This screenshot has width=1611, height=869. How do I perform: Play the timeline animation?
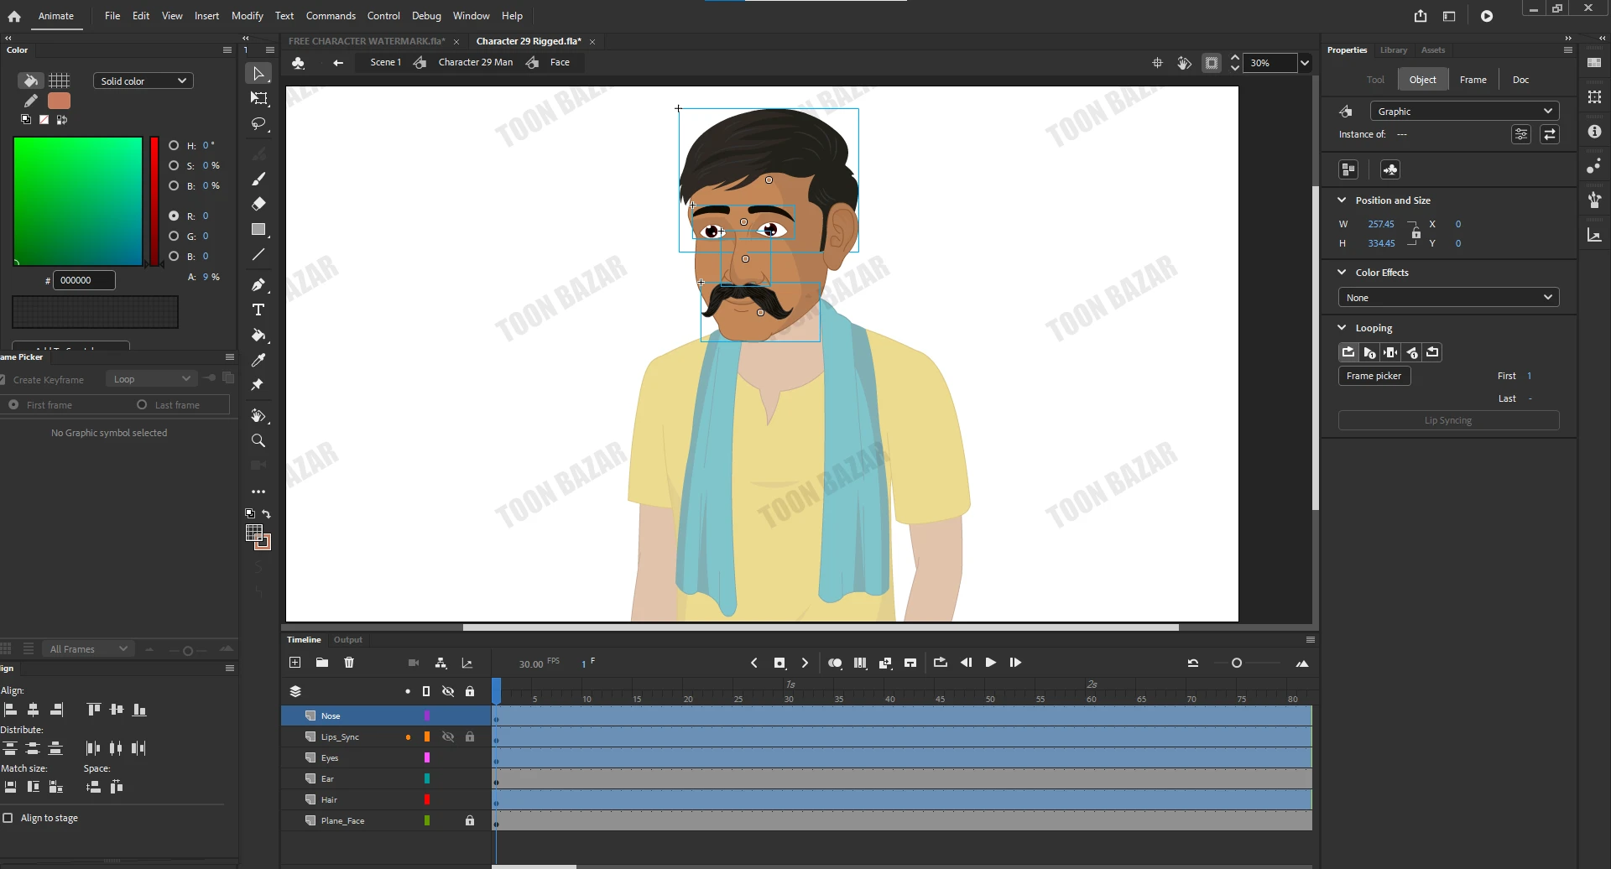click(x=991, y=663)
